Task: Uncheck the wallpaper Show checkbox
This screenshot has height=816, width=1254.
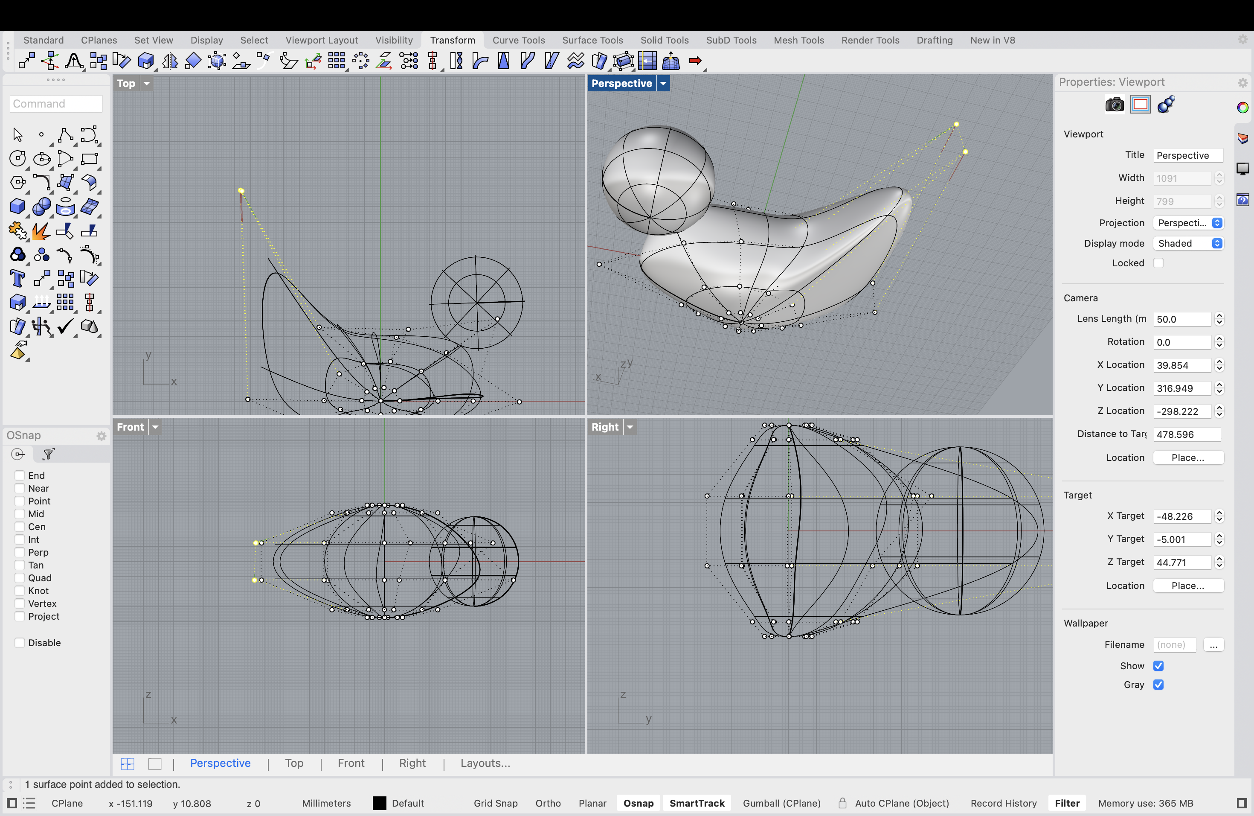Action: click(x=1158, y=666)
